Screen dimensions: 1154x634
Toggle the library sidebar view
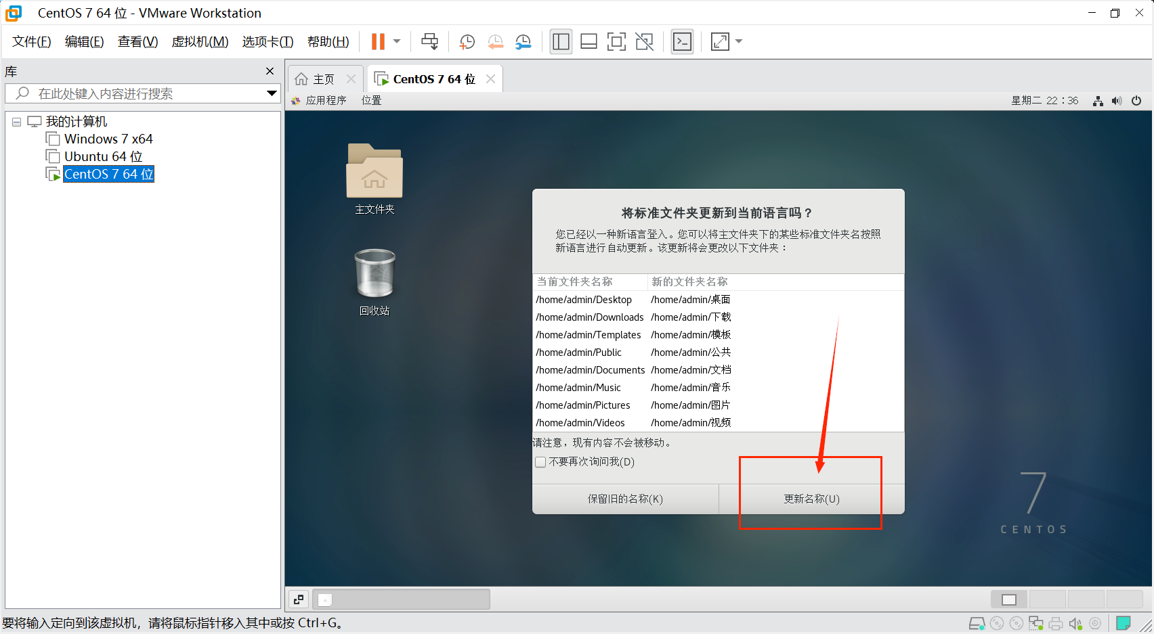561,41
